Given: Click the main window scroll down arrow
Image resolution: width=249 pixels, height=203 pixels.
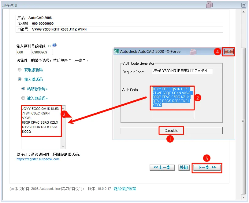Looking at the screenshot, I should (243, 197).
